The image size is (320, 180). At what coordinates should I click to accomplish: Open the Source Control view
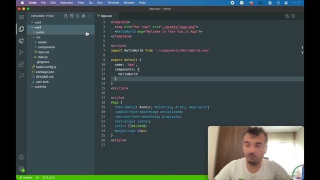21,52
